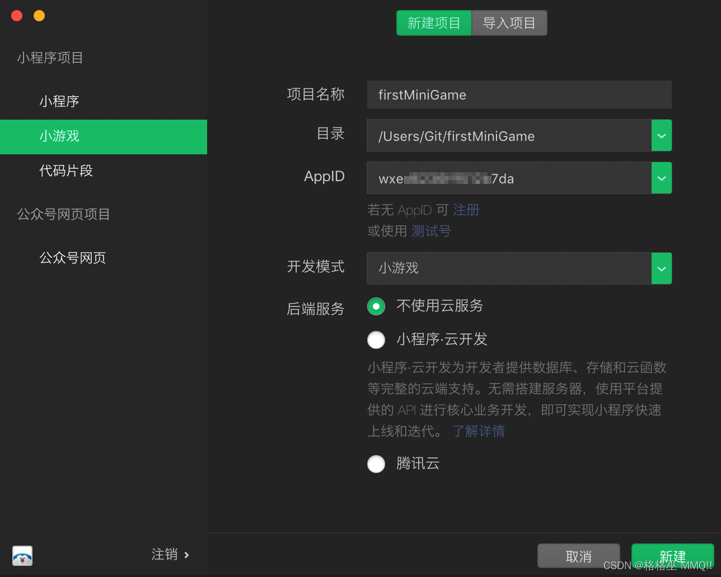721x577 pixels.
Task: Click the 取消 button
Action: pos(578,556)
